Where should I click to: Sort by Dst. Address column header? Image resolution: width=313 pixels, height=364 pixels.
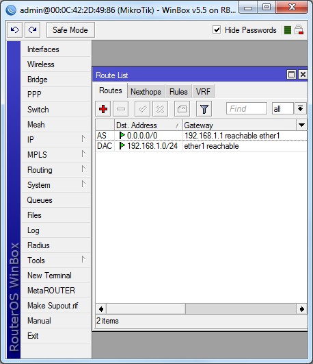coord(148,125)
